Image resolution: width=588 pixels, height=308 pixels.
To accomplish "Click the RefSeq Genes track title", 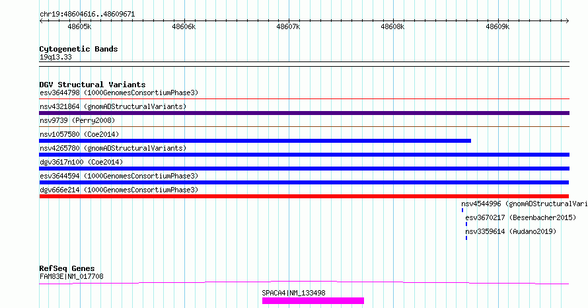I will point(67,268).
